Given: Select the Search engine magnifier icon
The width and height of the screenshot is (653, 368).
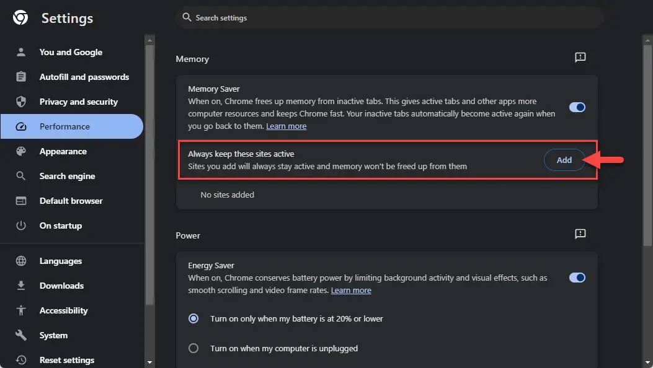Looking at the screenshot, I should (20, 176).
